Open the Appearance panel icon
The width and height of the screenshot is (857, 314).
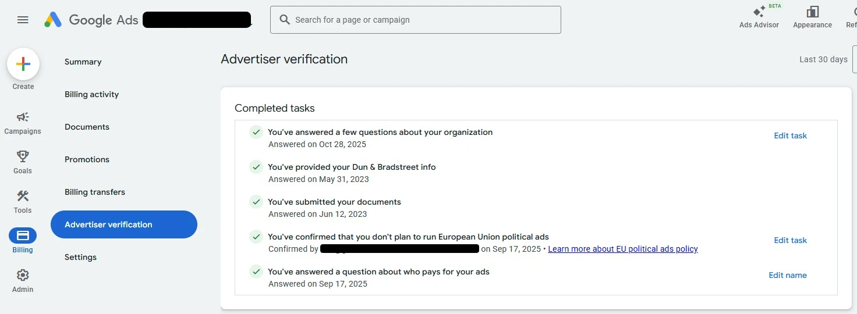pyautogui.click(x=812, y=13)
